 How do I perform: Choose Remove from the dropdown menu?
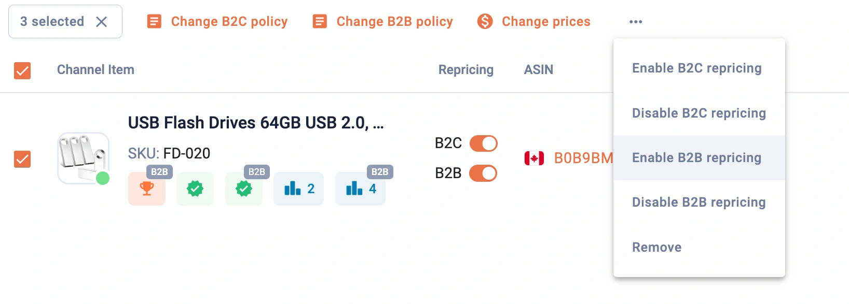[656, 247]
